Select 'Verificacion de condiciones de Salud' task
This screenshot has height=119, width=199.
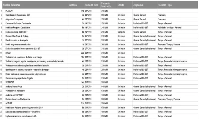23,57
